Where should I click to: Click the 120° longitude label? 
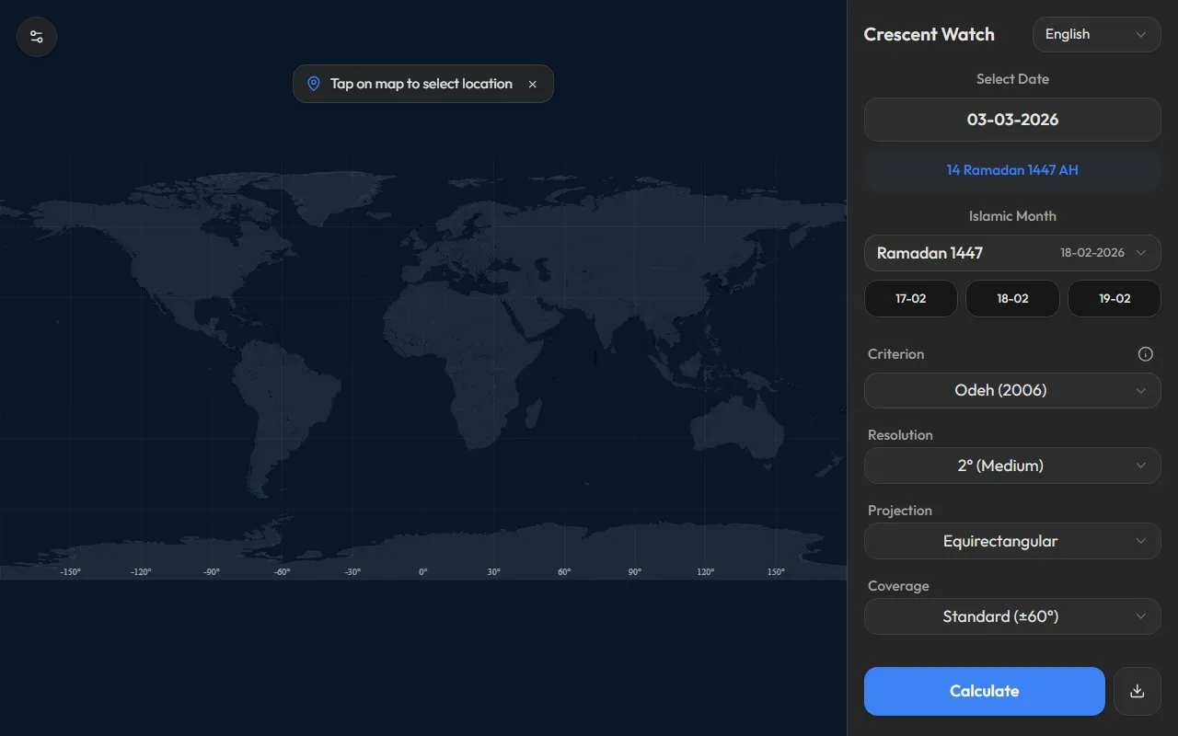pyautogui.click(x=706, y=572)
